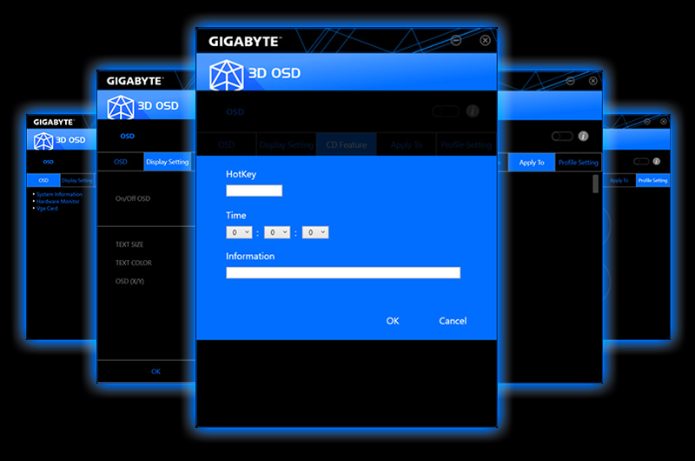695x461 pixels.
Task: Close the far-right Profile Setting window
Action: [x=664, y=121]
